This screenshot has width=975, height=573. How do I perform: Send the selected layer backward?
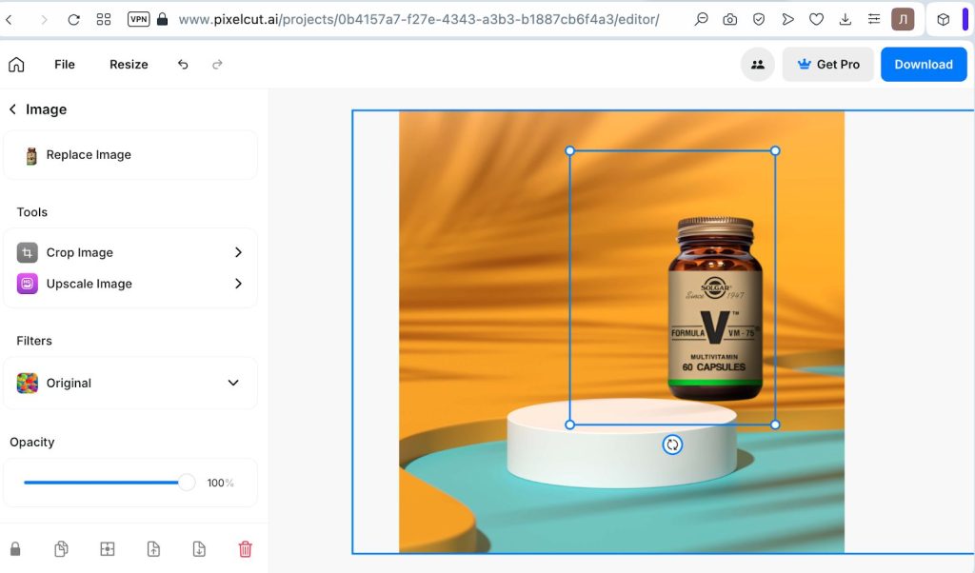(199, 549)
